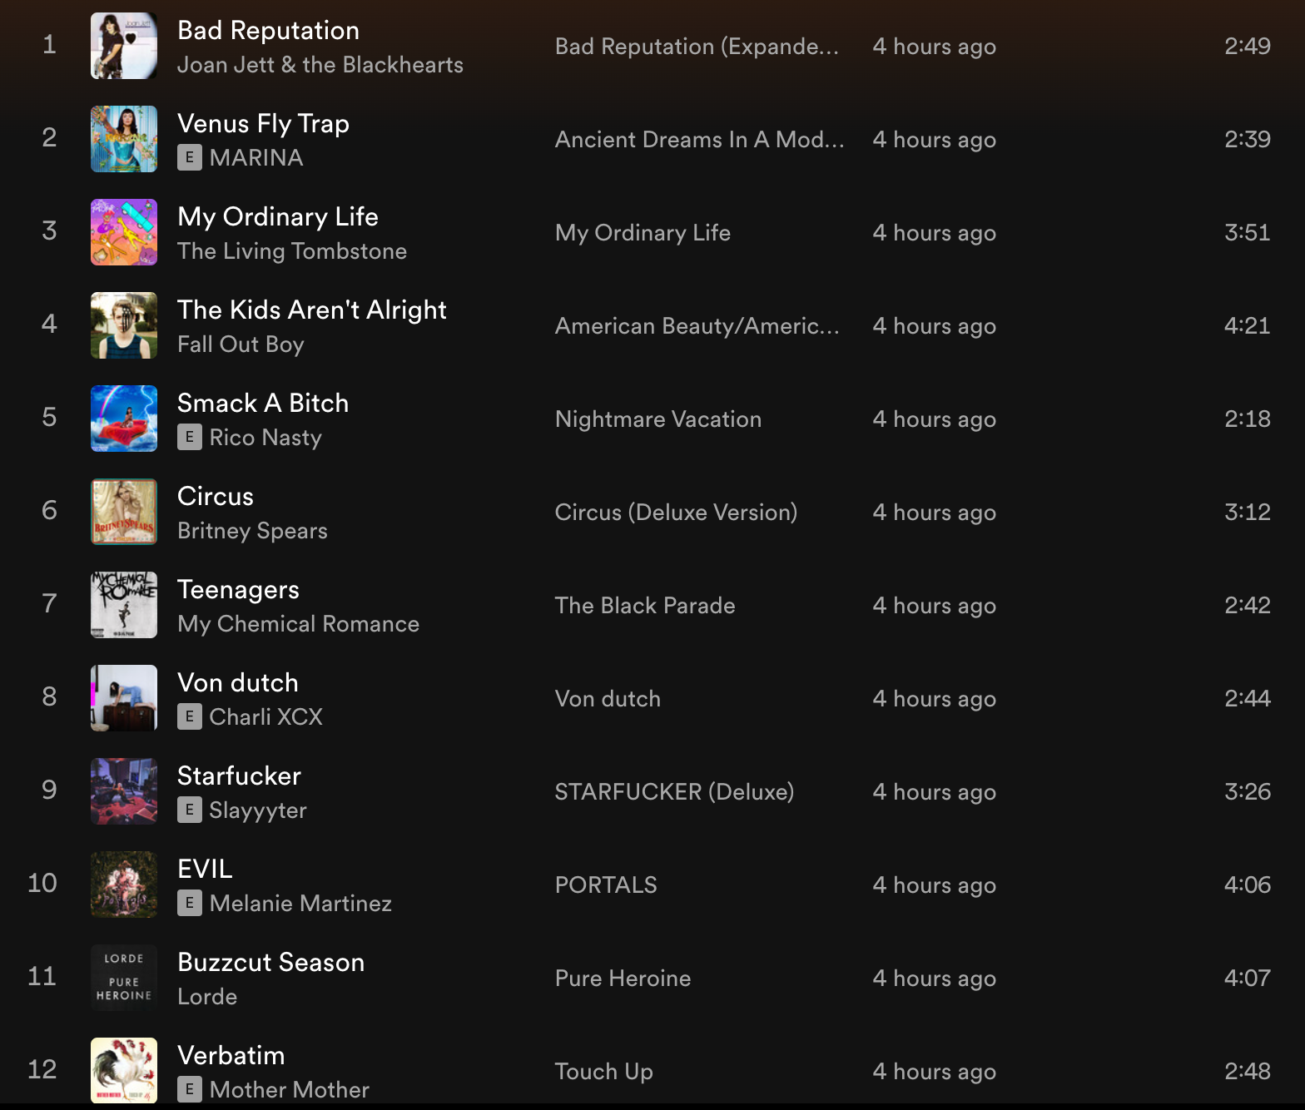Select the EVIL track title
Screen dimensions: 1305x1110
pyautogui.click(x=205, y=869)
